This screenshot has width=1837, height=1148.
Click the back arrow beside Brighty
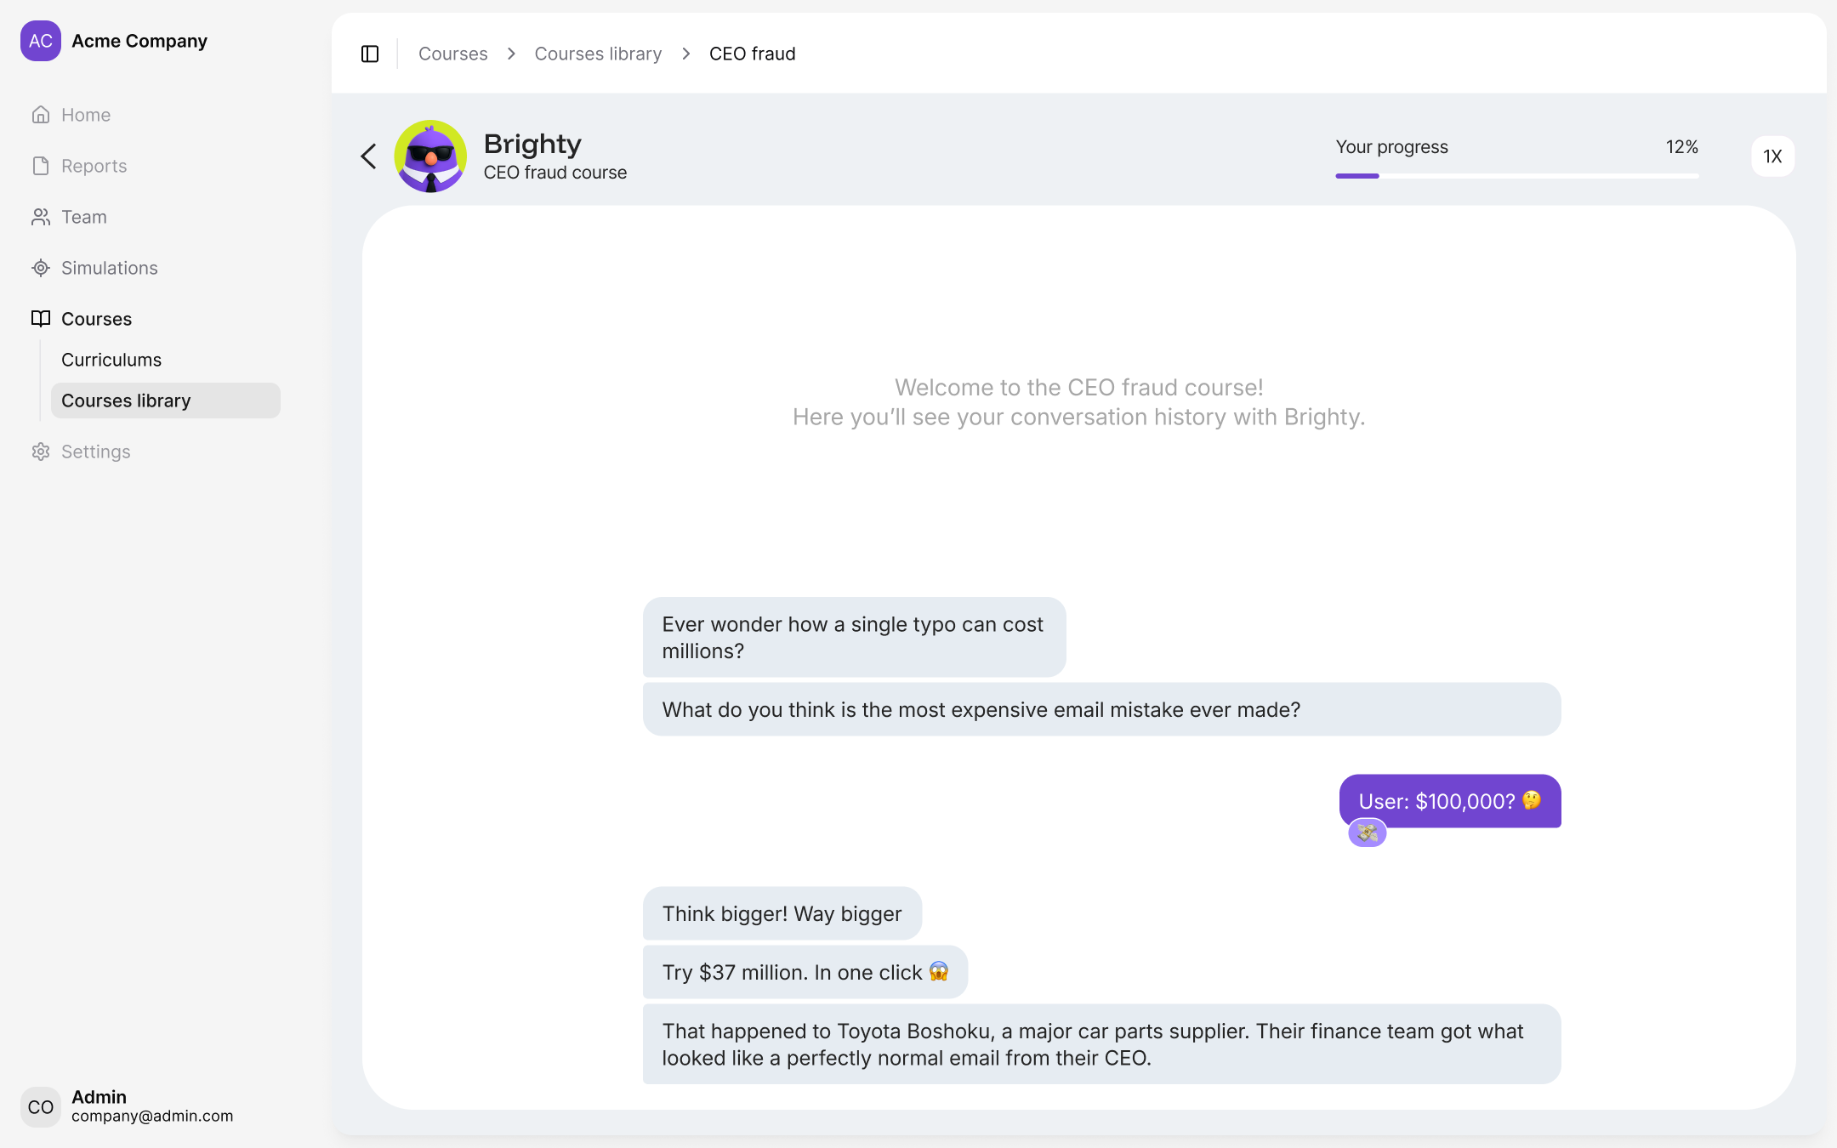[x=368, y=156]
